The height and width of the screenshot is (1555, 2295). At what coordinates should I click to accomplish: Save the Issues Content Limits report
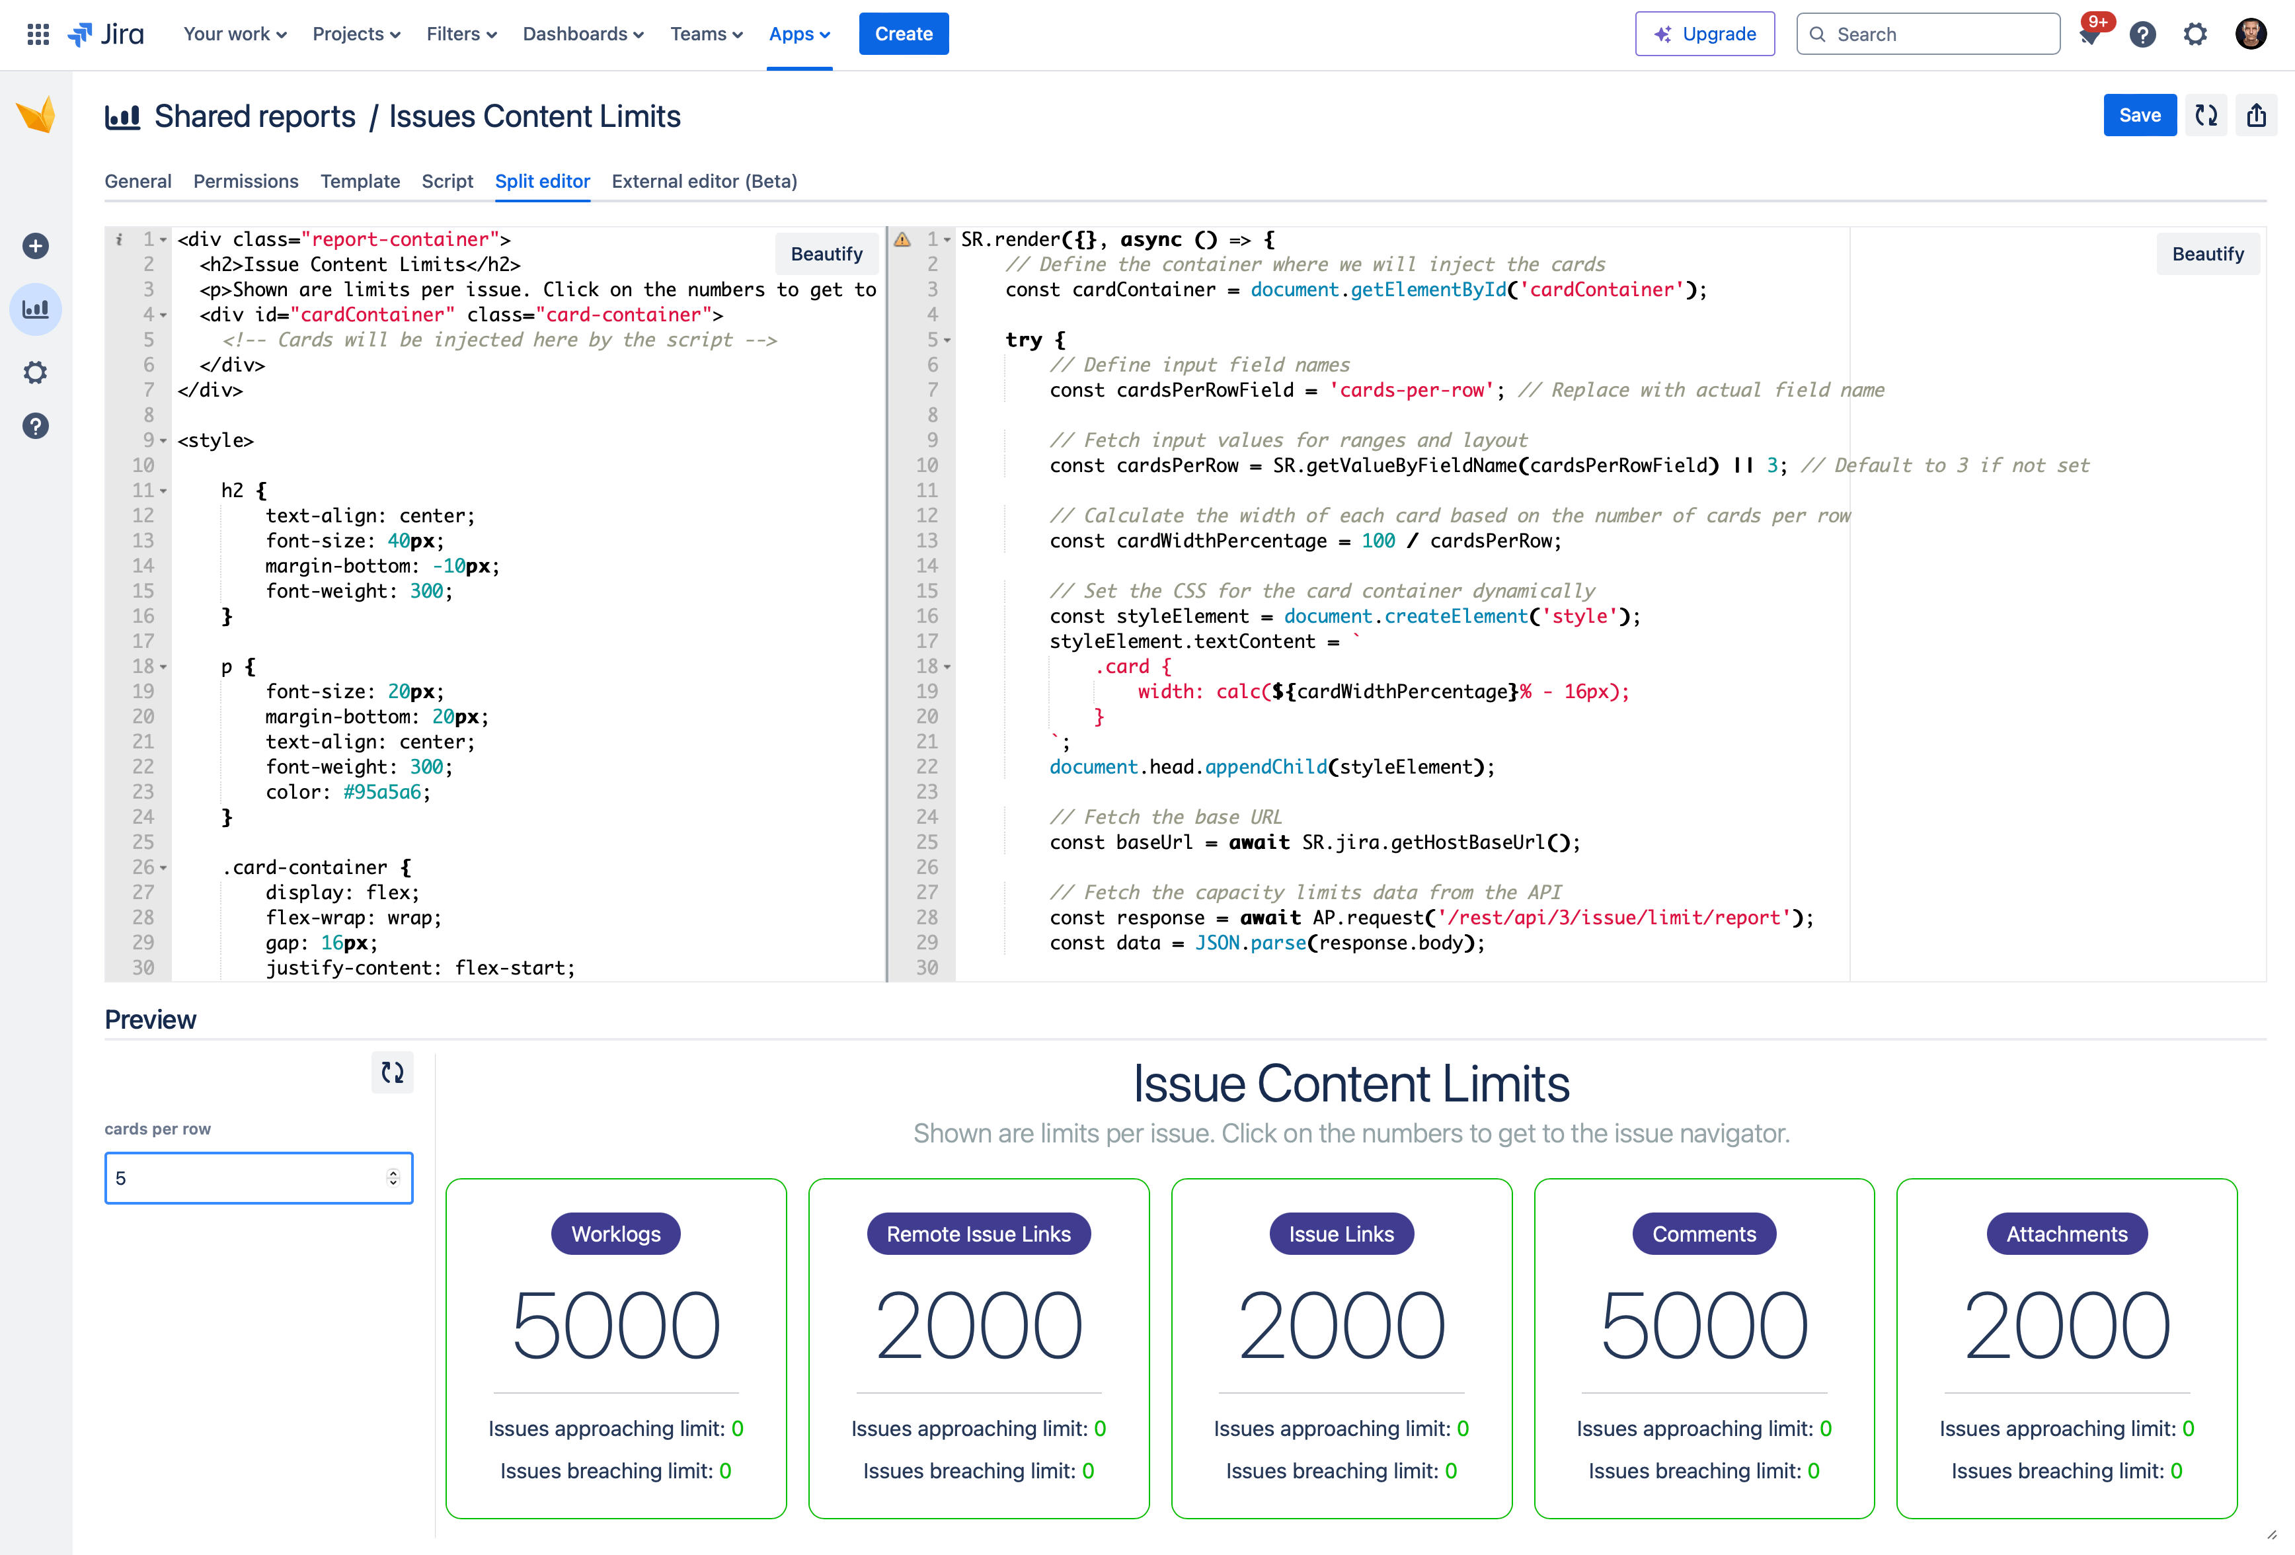2140,114
